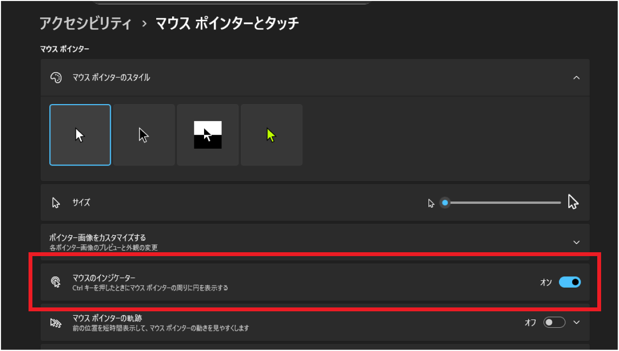The width and height of the screenshot is (619, 351).
Task: Collapse the マウス ポインターのスタイル section
Action: [x=576, y=77]
